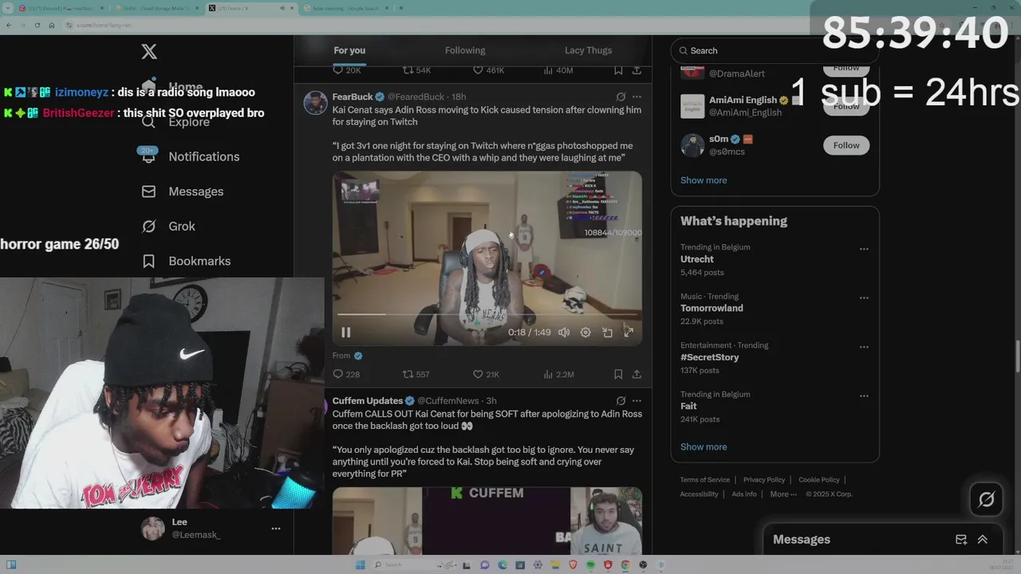This screenshot has width=1021, height=574.
Task: Reply to FearBuck's post showing 228 replies
Action: click(x=346, y=374)
